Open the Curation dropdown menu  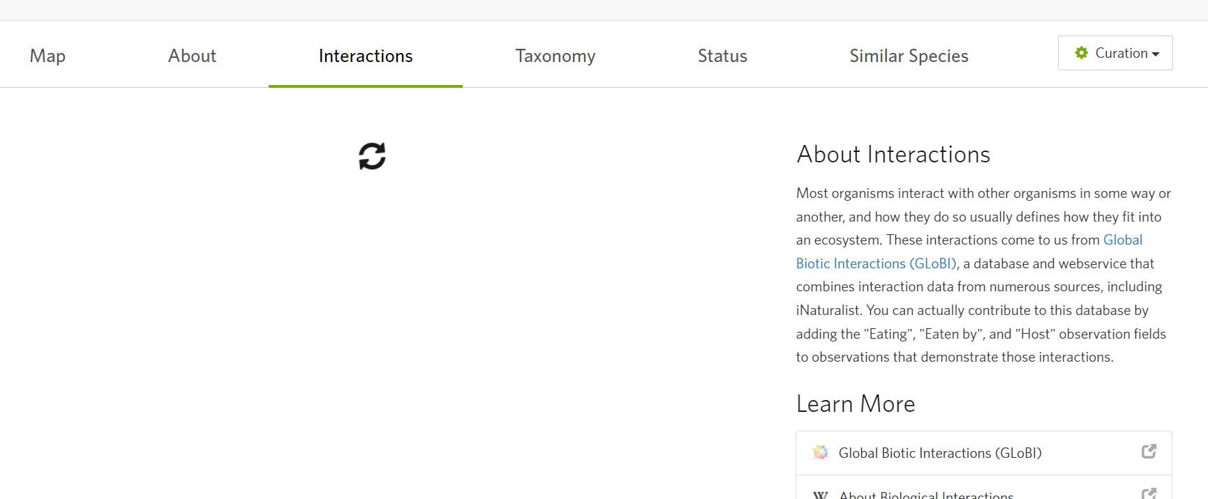1115,53
